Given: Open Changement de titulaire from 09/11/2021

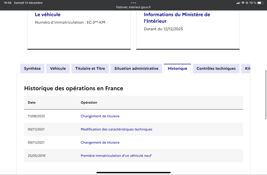Looking at the screenshot, I should [x=100, y=143].
